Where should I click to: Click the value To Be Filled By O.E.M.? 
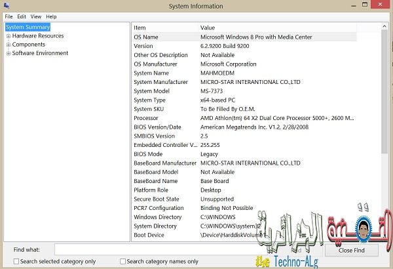[227, 109]
